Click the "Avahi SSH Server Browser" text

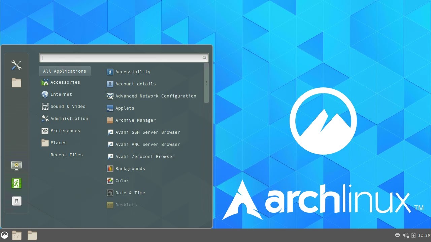(x=147, y=132)
